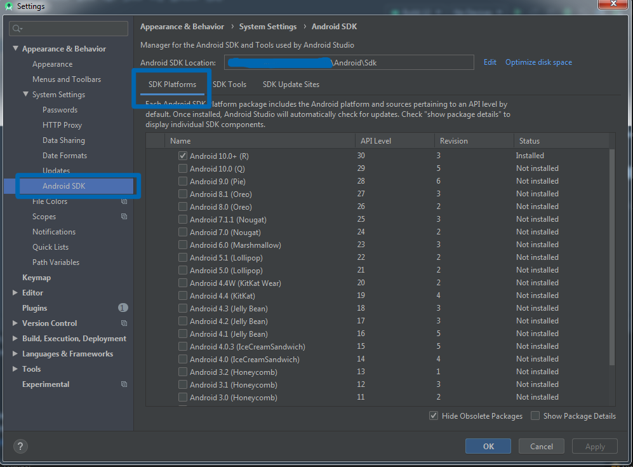This screenshot has height=467, width=633.
Task: Open Quick Lists settings
Action: click(x=50, y=247)
